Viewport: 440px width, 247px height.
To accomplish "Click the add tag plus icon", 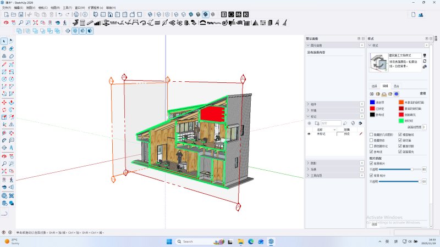I will pos(309,123).
